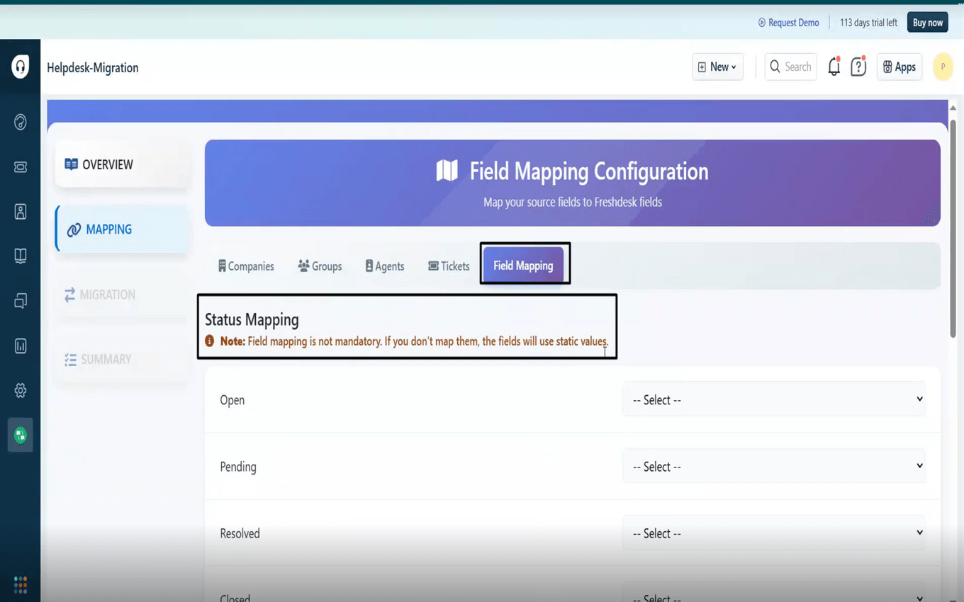
Task: Go to the OVERVIEW step
Action: click(122, 164)
